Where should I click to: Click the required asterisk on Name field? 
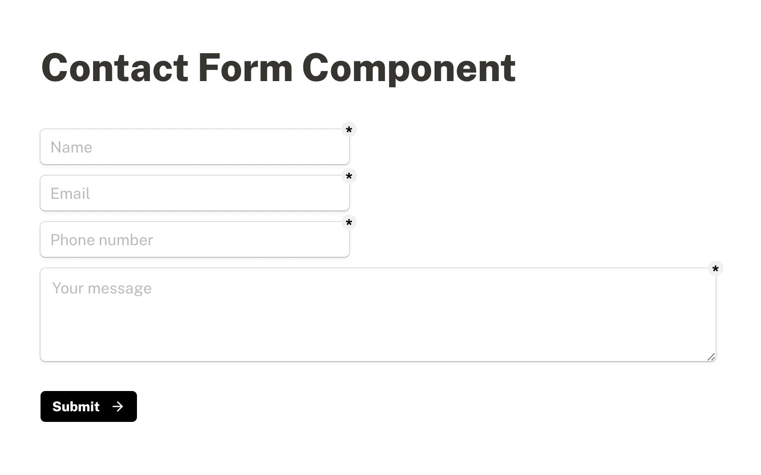click(349, 129)
